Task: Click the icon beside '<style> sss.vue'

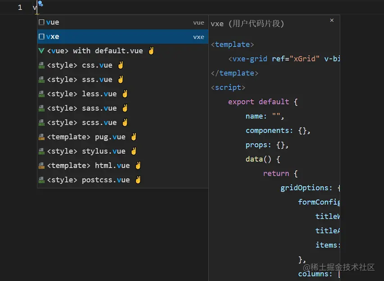Action: pos(41,80)
